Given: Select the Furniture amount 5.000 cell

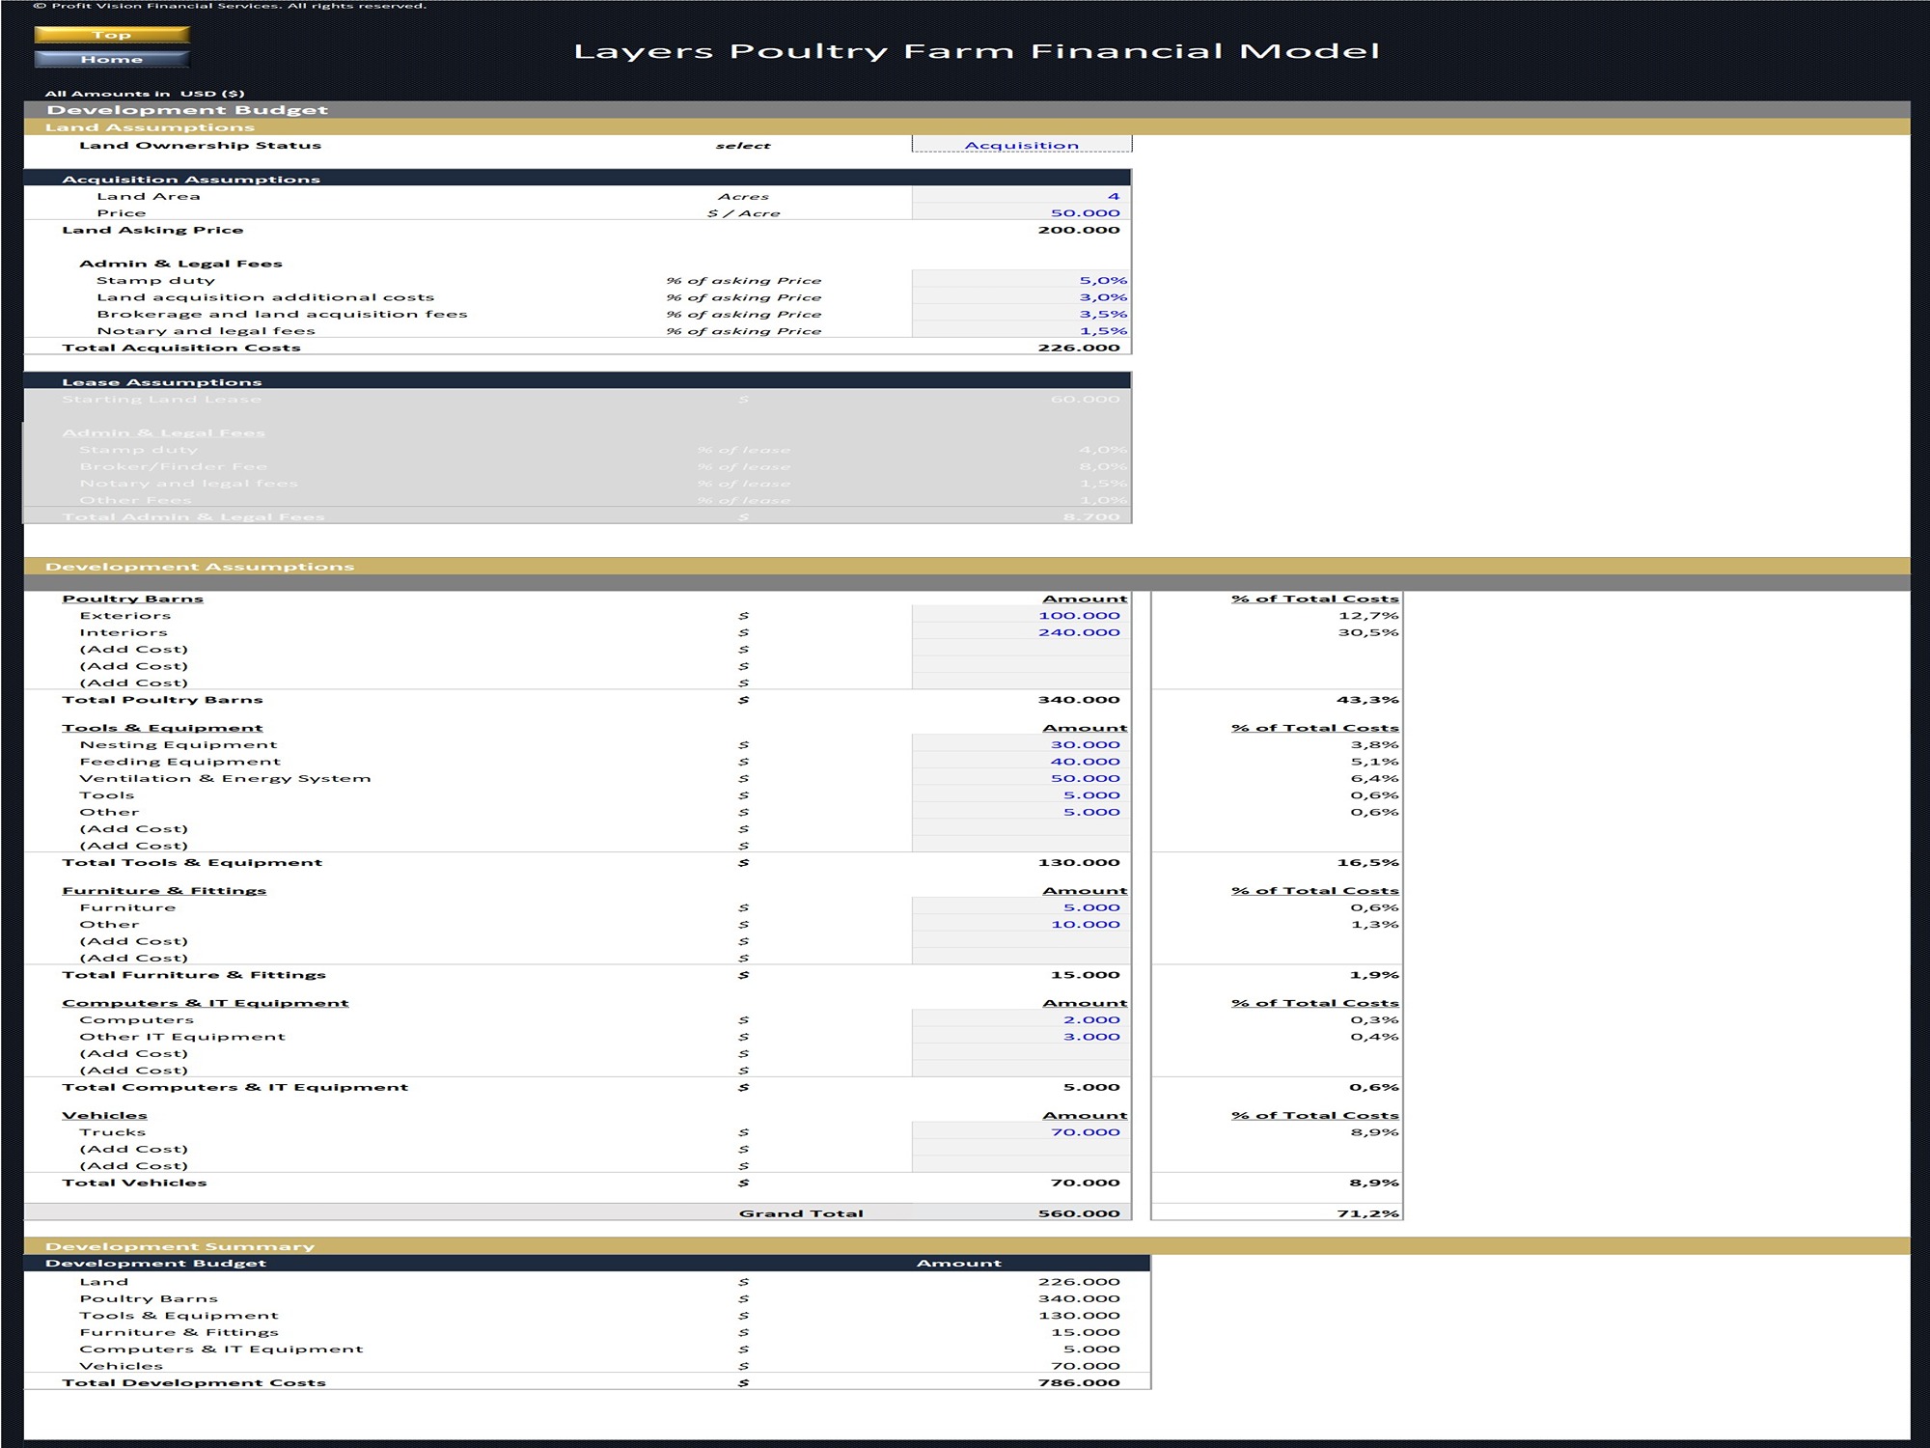Looking at the screenshot, I should [x=1021, y=907].
